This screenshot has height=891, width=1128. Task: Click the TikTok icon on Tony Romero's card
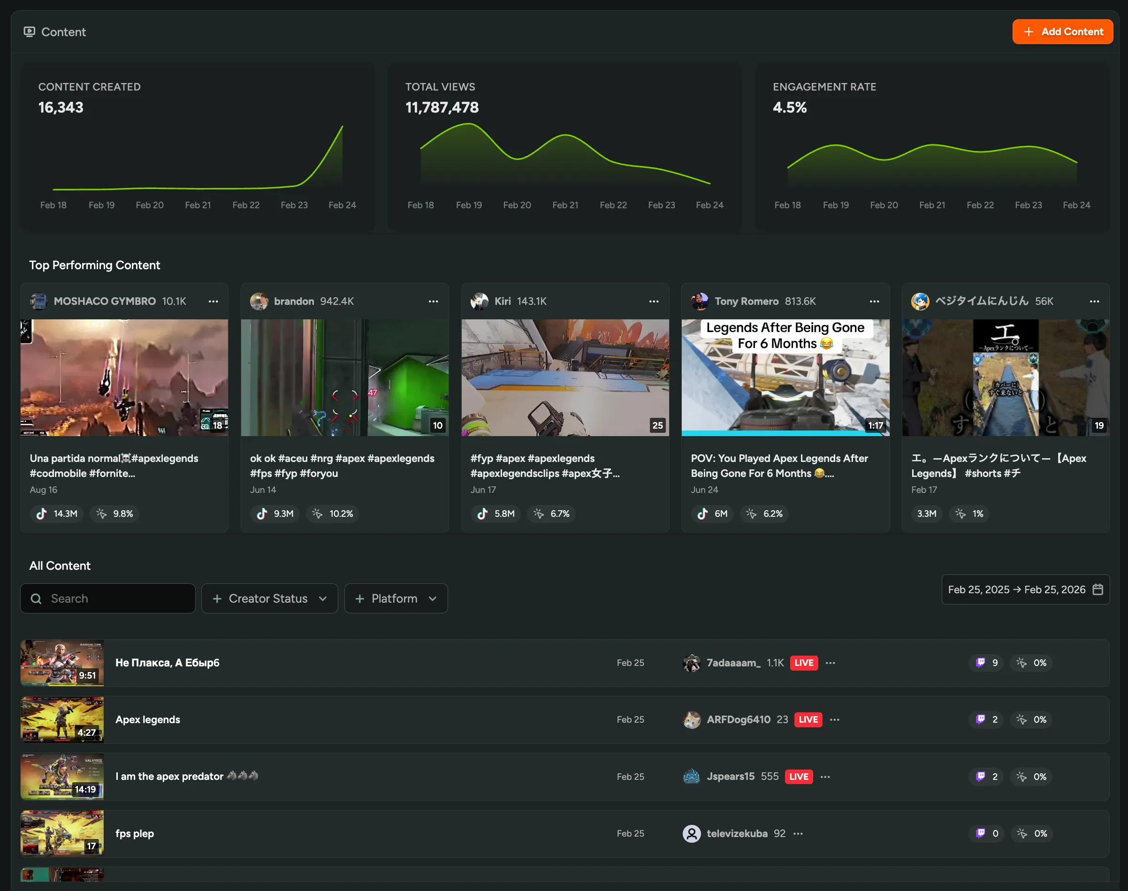pyautogui.click(x=703, y=513)
